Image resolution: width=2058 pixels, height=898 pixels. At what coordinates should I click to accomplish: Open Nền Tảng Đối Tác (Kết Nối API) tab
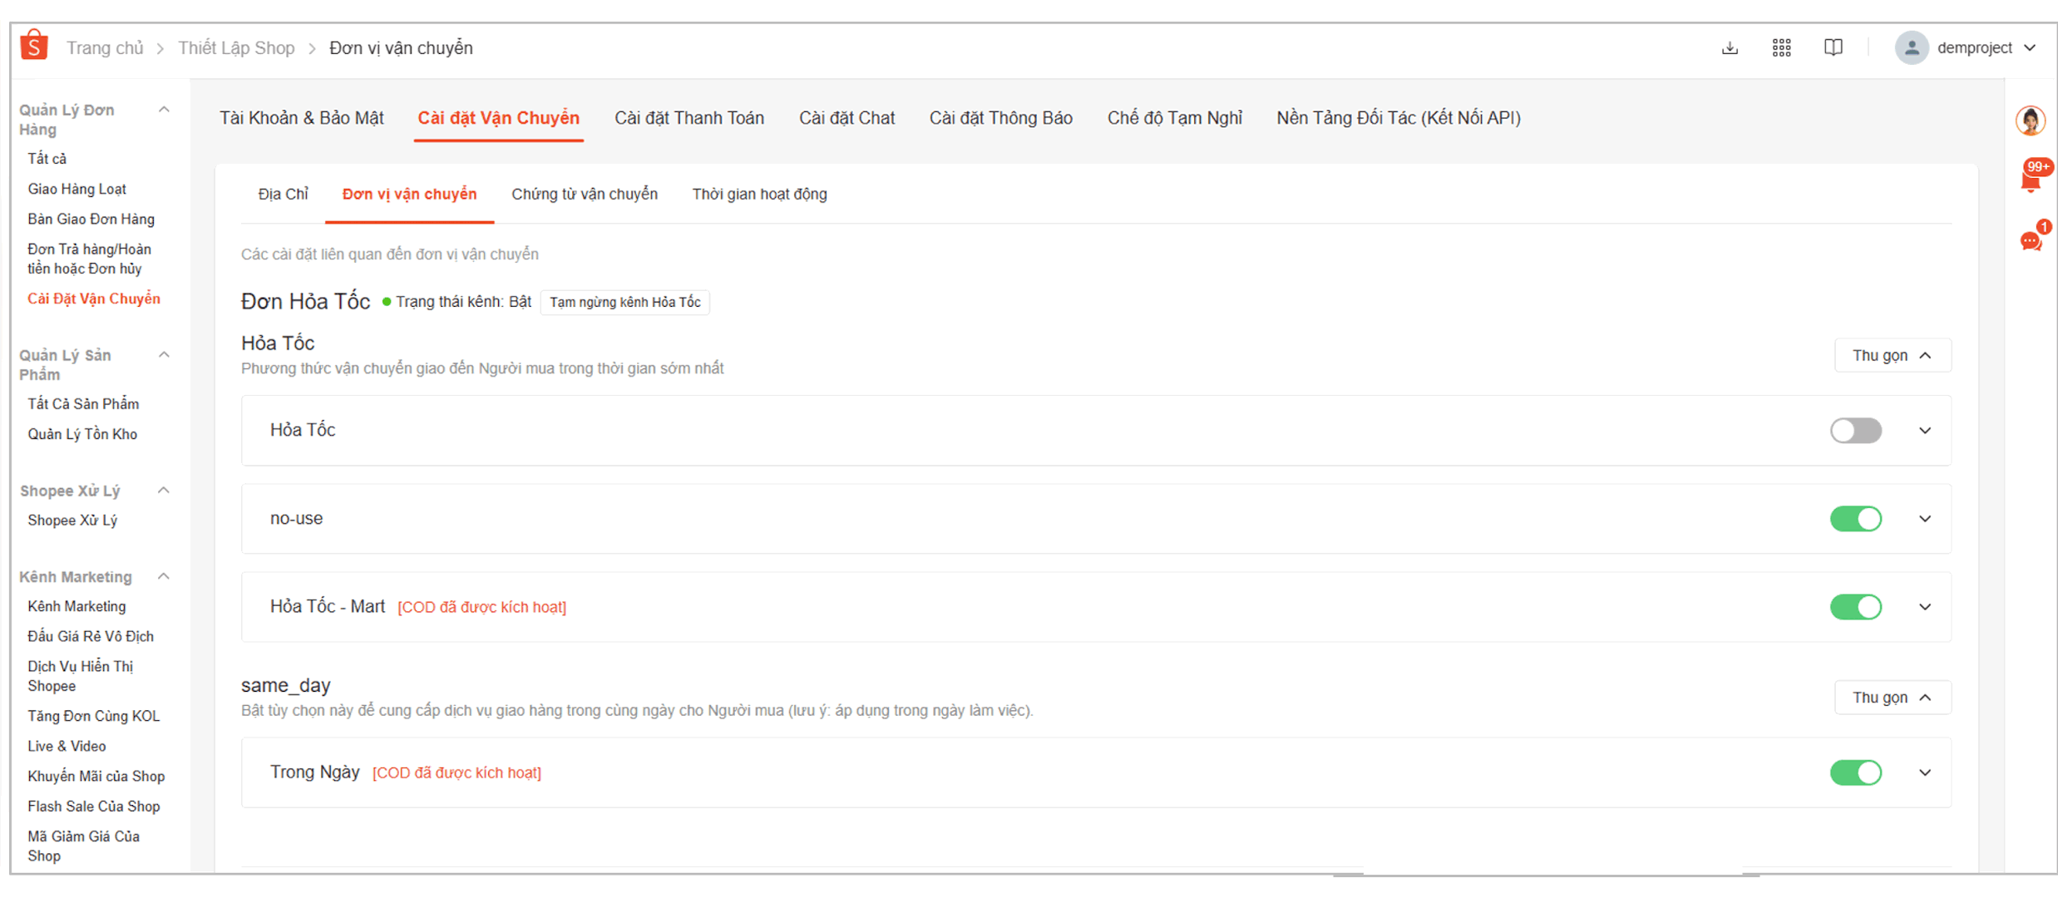point(1399,118)
